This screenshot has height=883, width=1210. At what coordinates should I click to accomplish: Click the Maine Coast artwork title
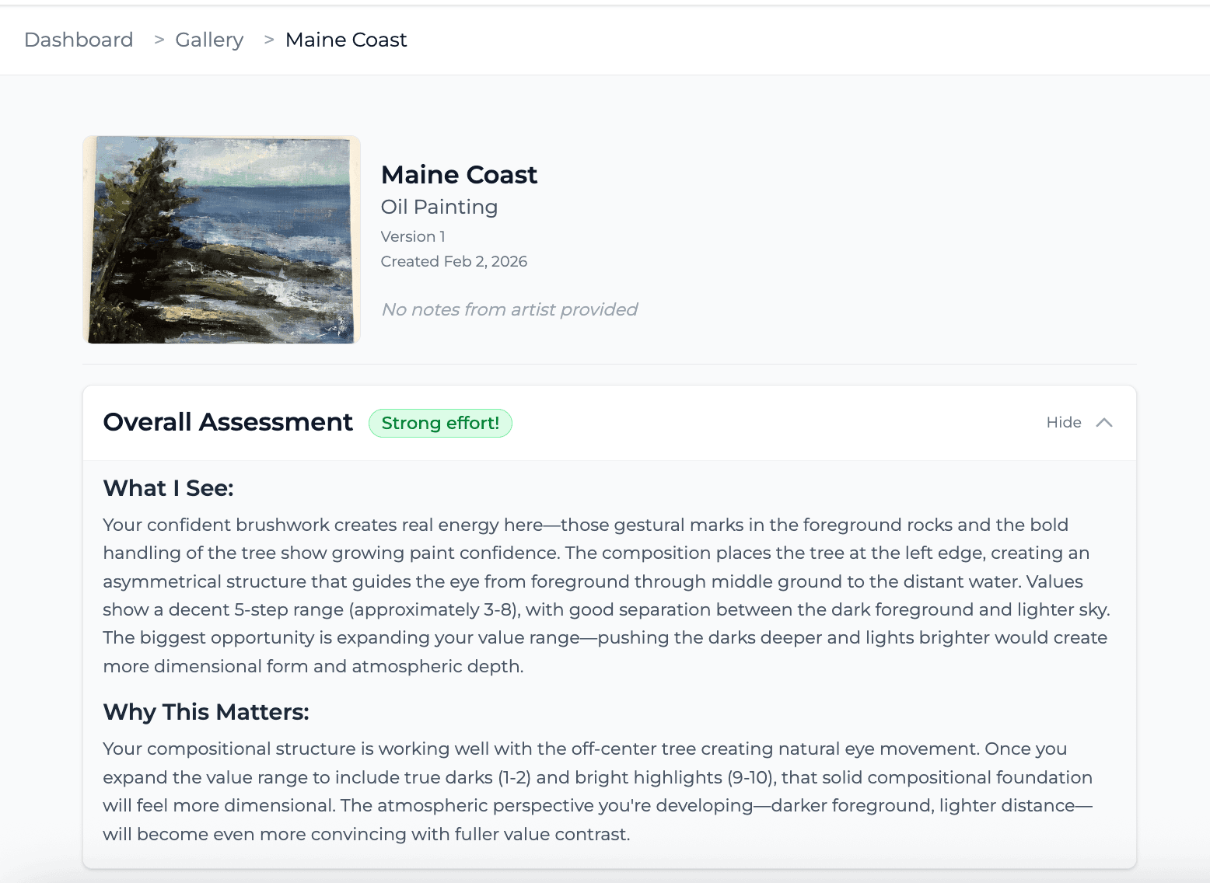click(x=458, y=174)
